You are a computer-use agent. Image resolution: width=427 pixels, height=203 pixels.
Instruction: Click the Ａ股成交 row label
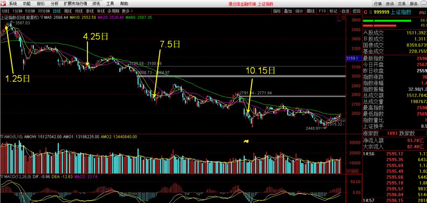(373, 33)
